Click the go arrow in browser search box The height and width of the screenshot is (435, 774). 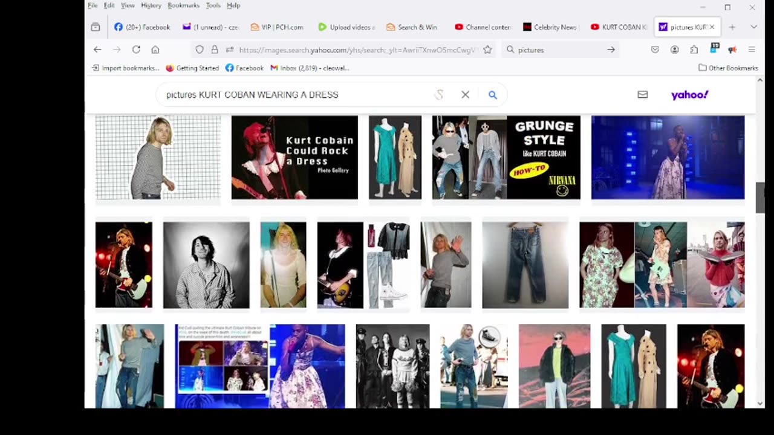point(611,50)
